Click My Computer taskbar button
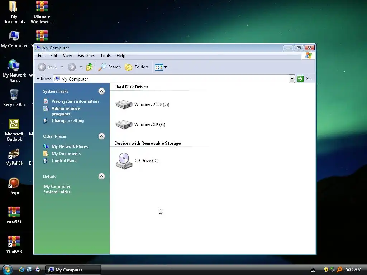This screenshot has width=367, height=275. pos(73,270)
